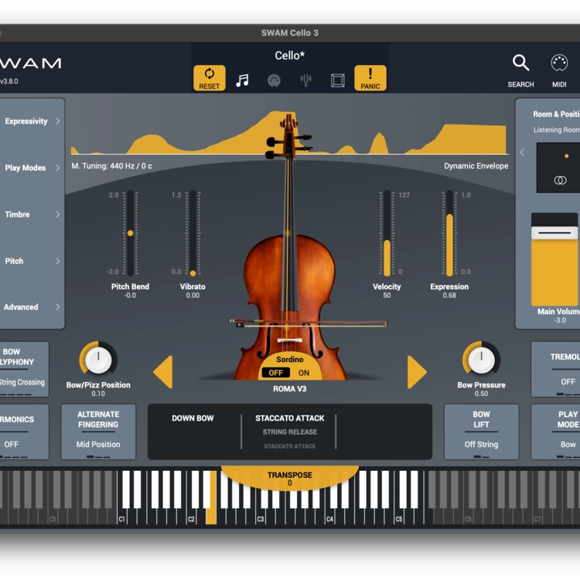This screenshot has width=580, height=580.
Task: Switch Sordino to OFF
Action: [275, 373]
